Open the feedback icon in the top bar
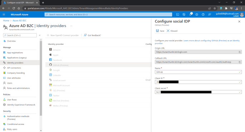 [x=210, y=15]
